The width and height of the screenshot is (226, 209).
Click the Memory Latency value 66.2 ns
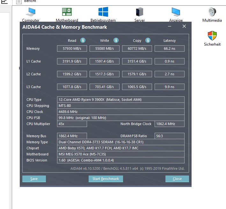pos(170,49)
